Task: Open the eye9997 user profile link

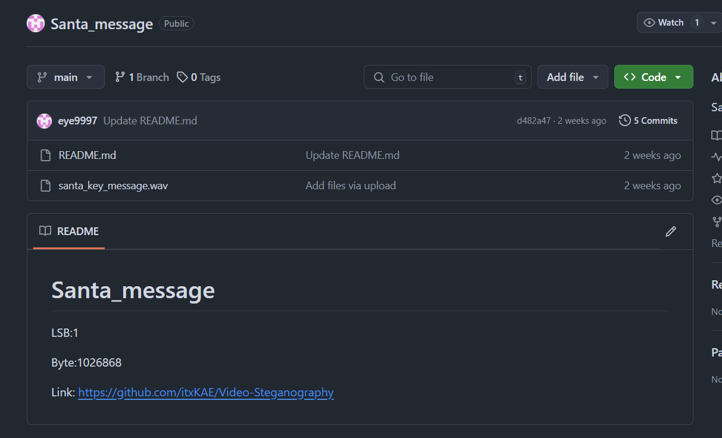Action: click(77, 121)
